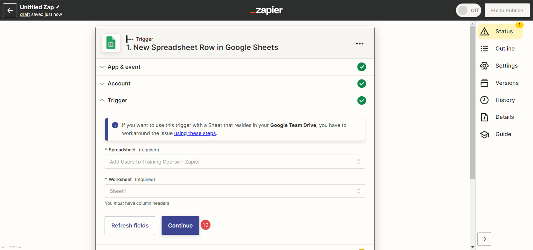
Task: Open Settings gear icon in sidebar
Action: [484, 66]
